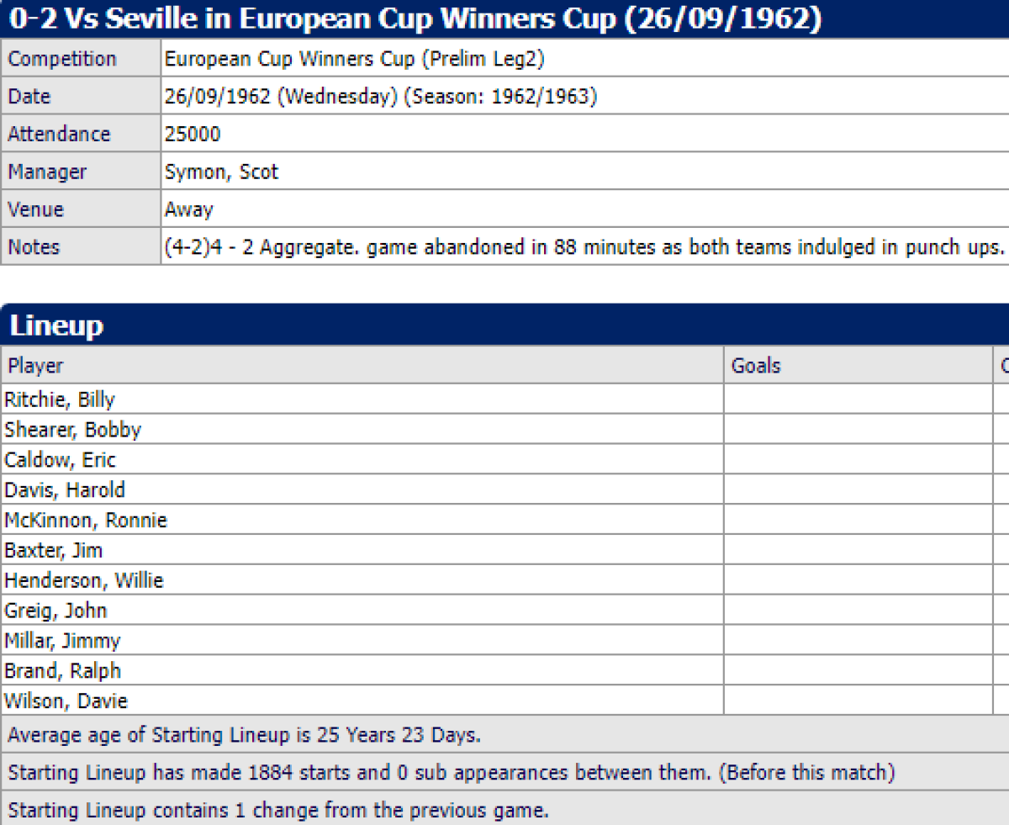The height and width of the screenshot is (825, 1009).
Task: Select Millar, Jimmy in the lineup
Action: pyautogui.click(x=62, y=641)
